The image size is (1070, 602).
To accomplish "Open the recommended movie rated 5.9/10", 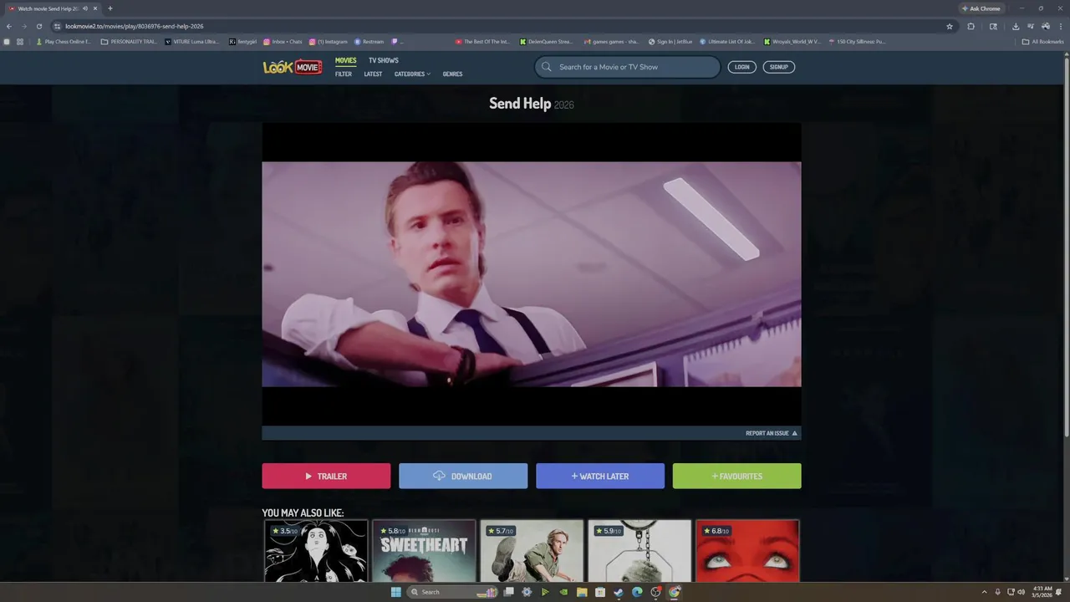I will [x=639, y=551].
